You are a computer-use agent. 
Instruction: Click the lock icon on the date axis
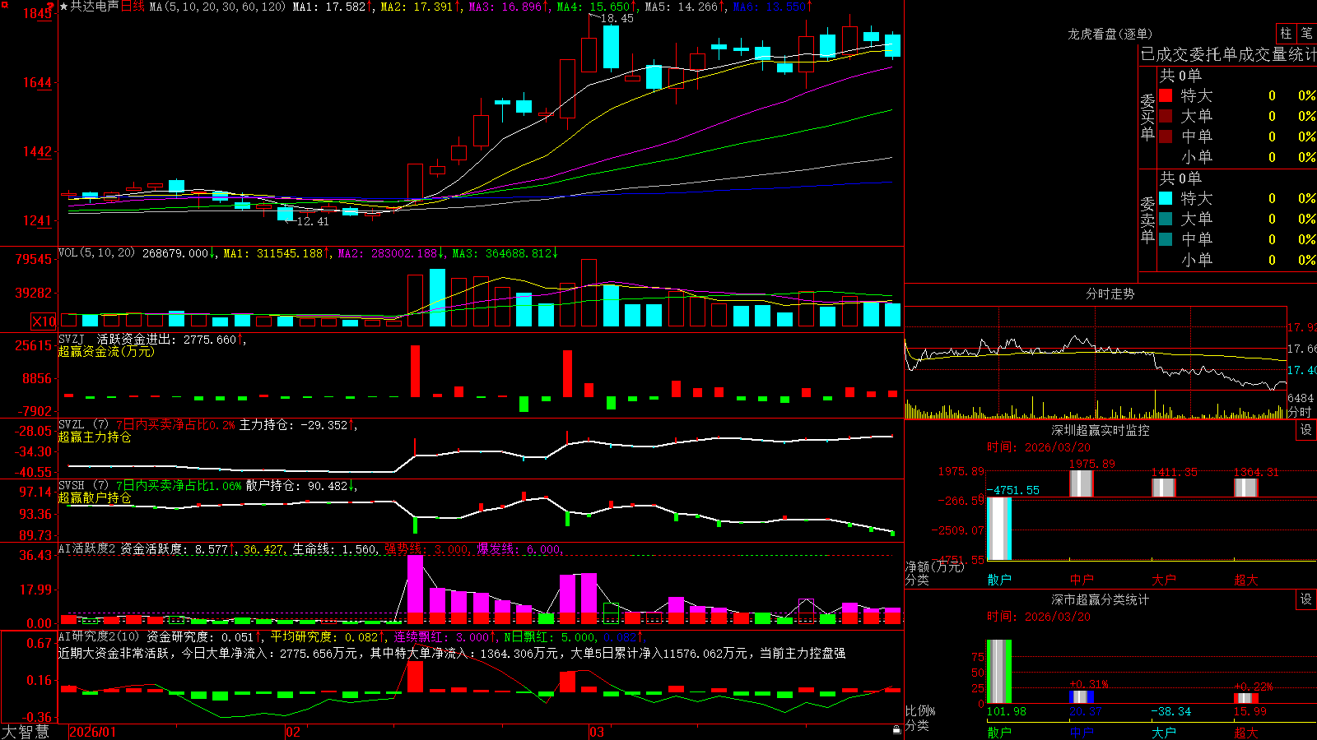897,729
